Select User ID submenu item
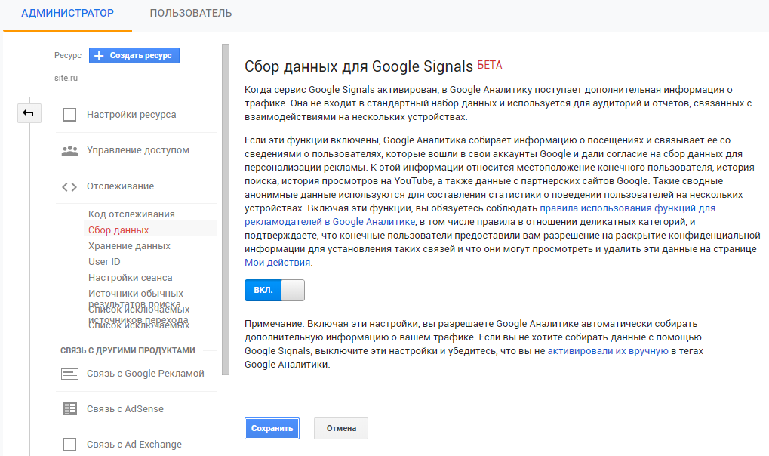The image size is (769, 456). click(x=104, y=262)
